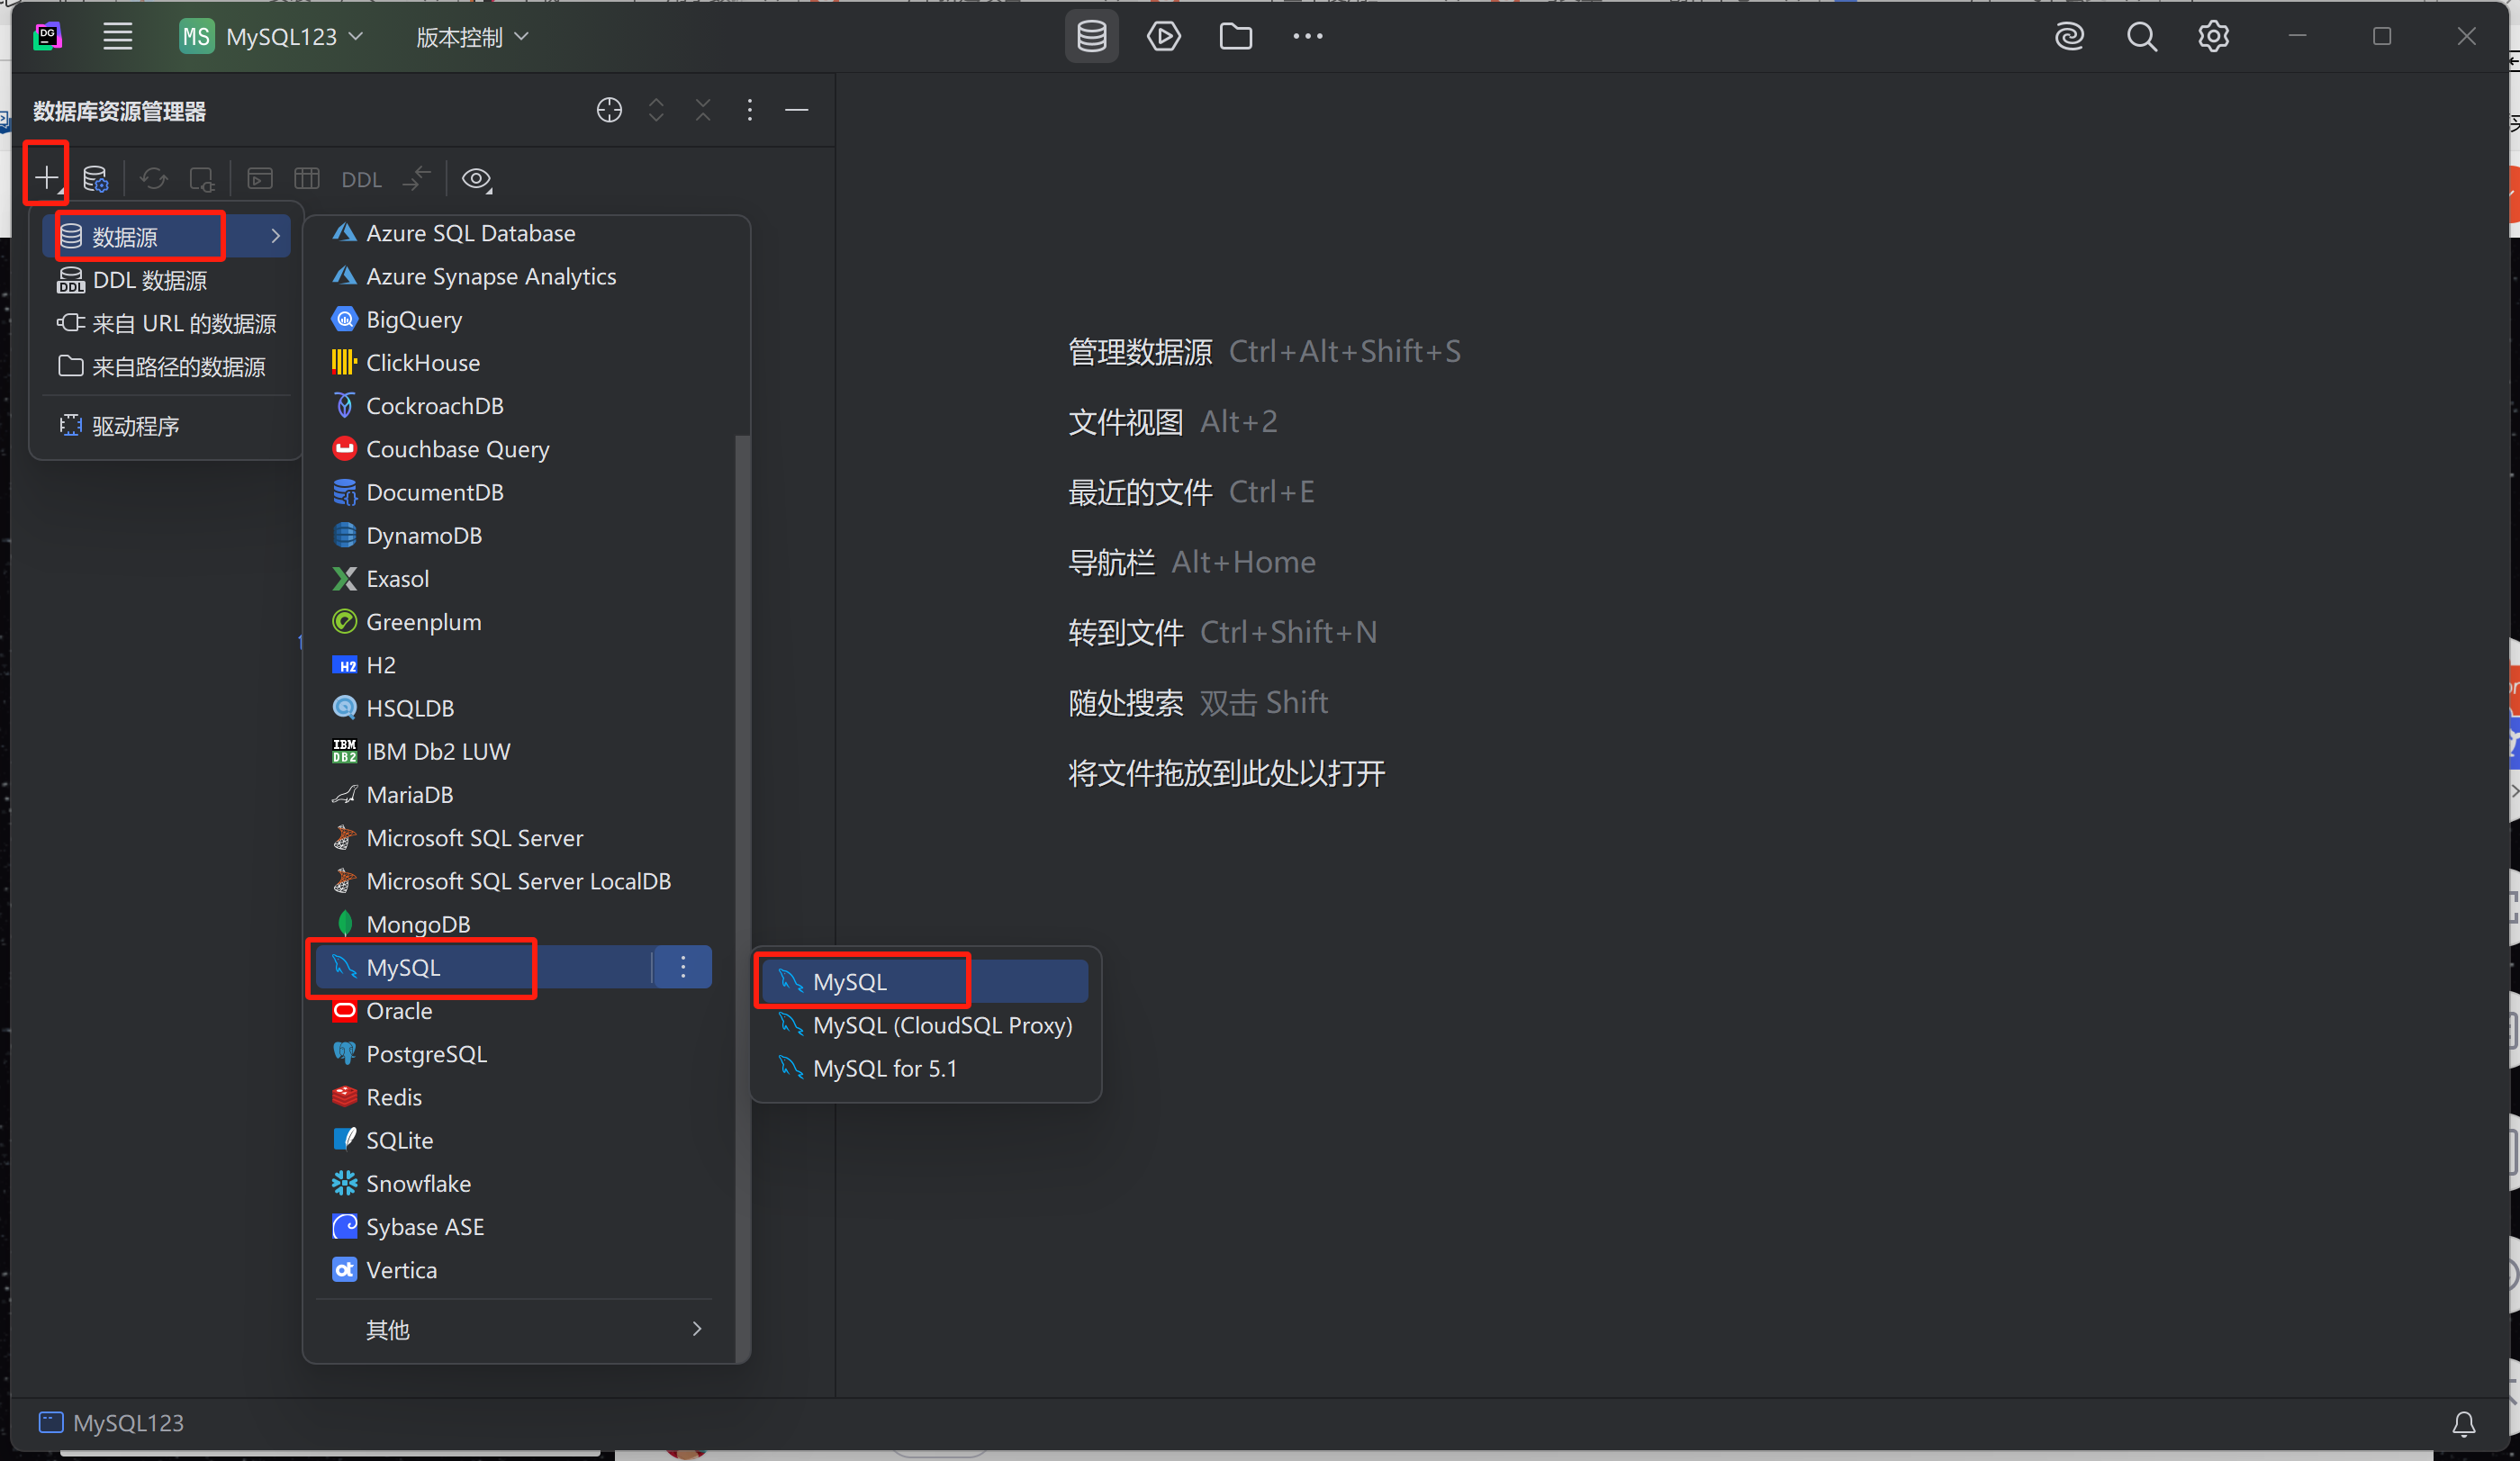2520x1461 pixels.
Task: Hide the database explorer panel
Action: pyautogui.click(x=797, y=110)
